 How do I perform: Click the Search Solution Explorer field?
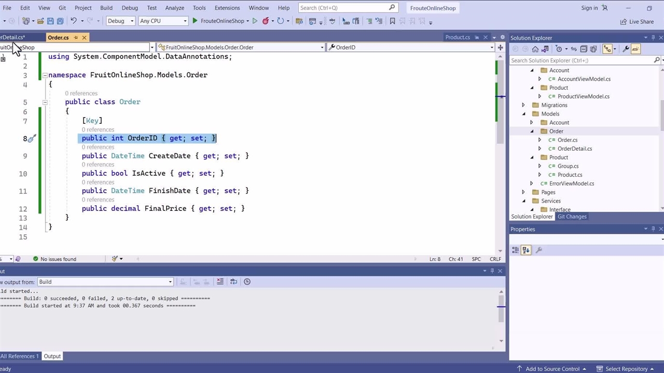(581, 61)
